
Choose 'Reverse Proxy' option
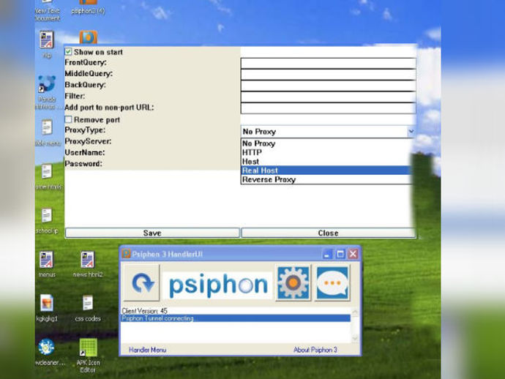[326, 179]
